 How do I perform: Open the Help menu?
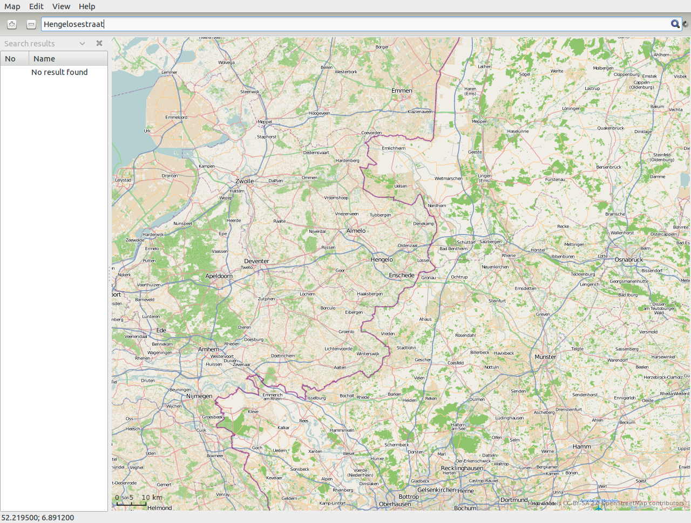87,6
